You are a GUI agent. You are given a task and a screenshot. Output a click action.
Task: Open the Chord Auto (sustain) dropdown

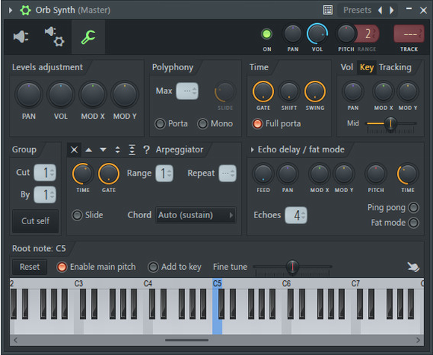(x=196, y=215)
